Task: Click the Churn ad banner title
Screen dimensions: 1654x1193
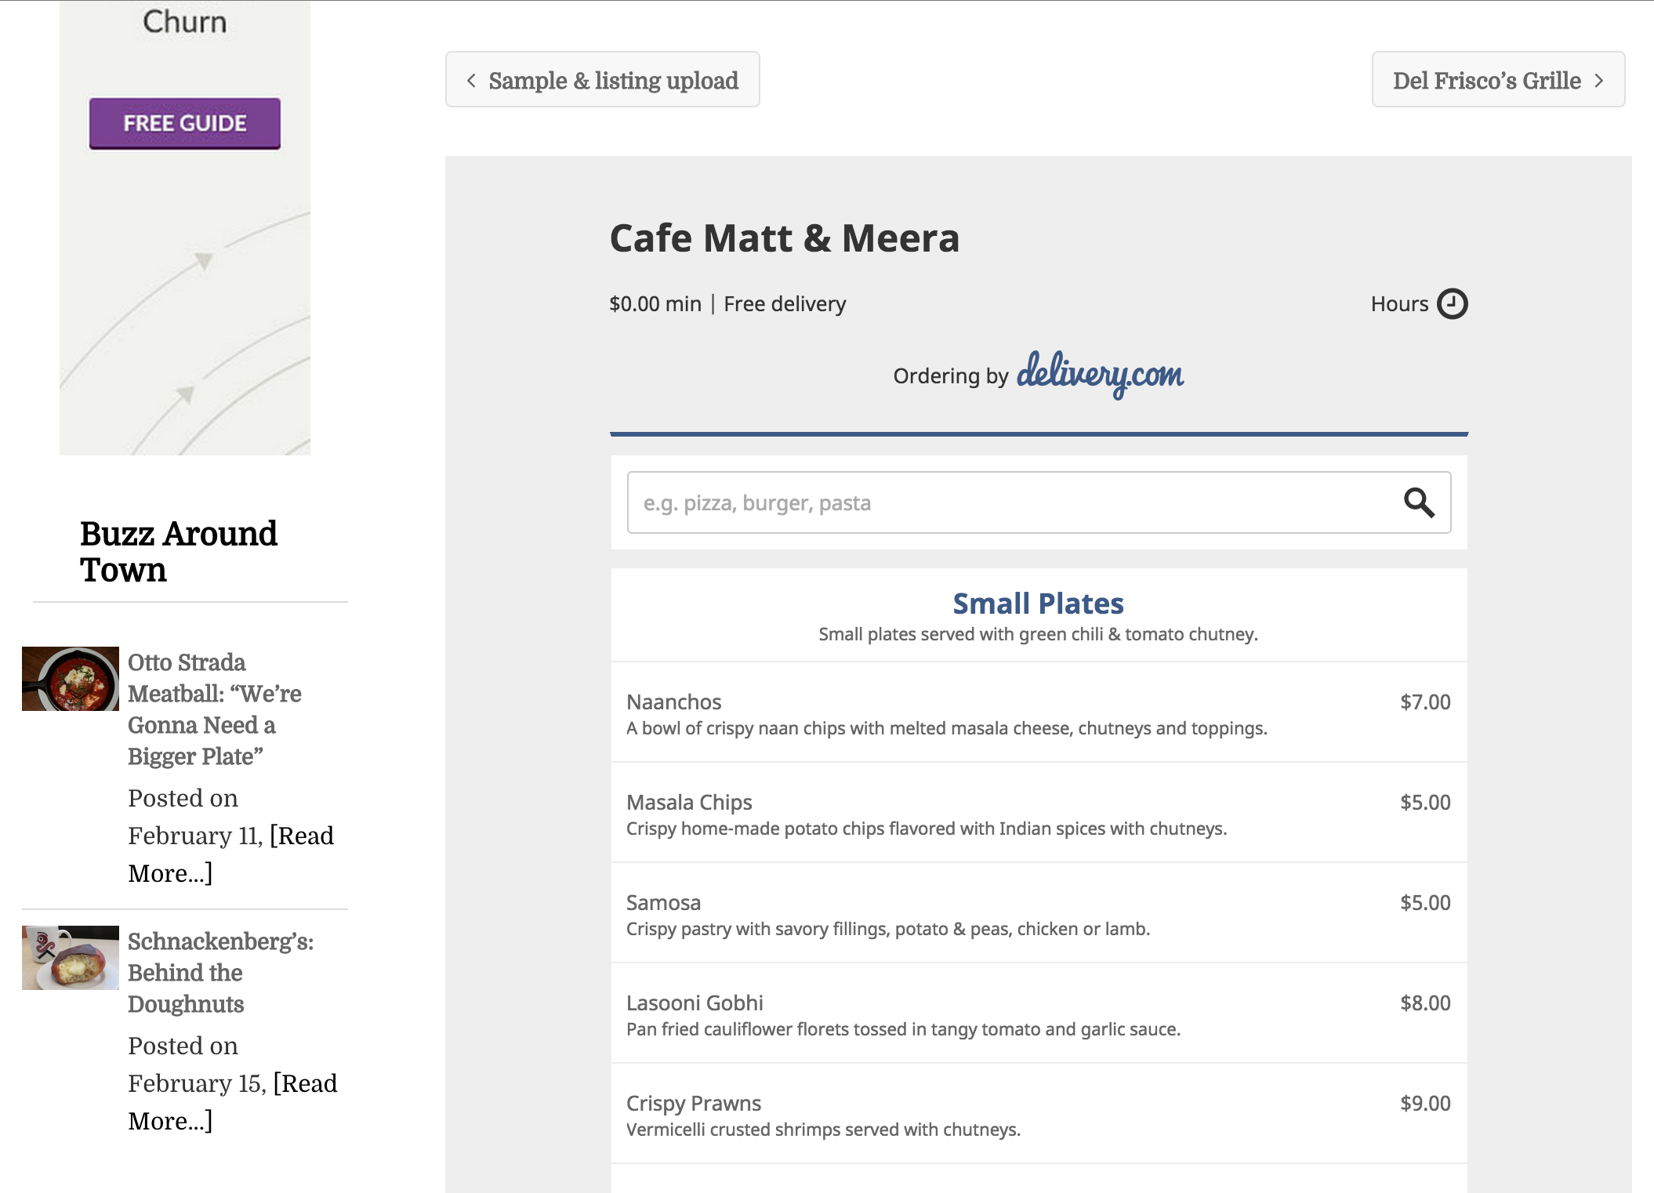Action: (185, 22)
